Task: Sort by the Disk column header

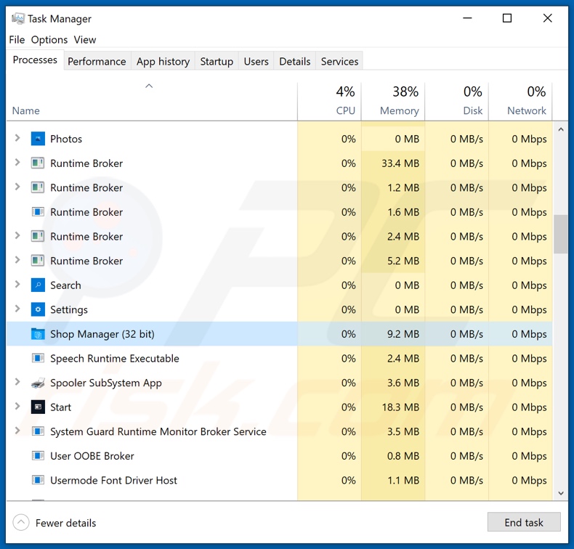Action: 457,102
